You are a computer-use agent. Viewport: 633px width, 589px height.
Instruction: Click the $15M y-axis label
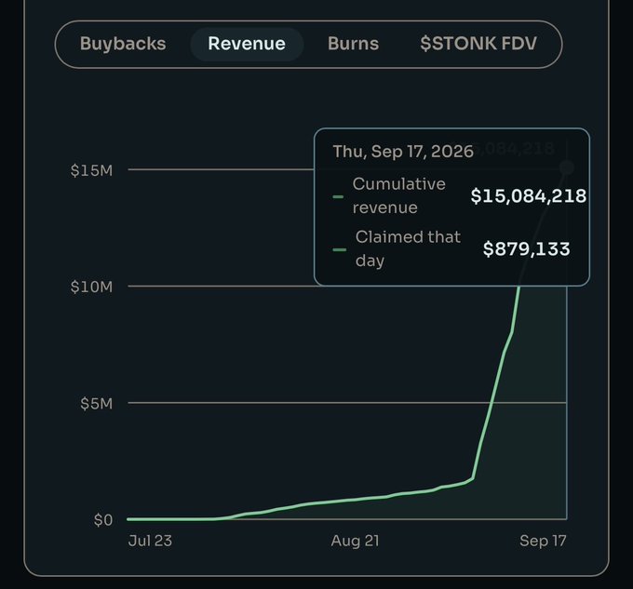tap(91, 170)
